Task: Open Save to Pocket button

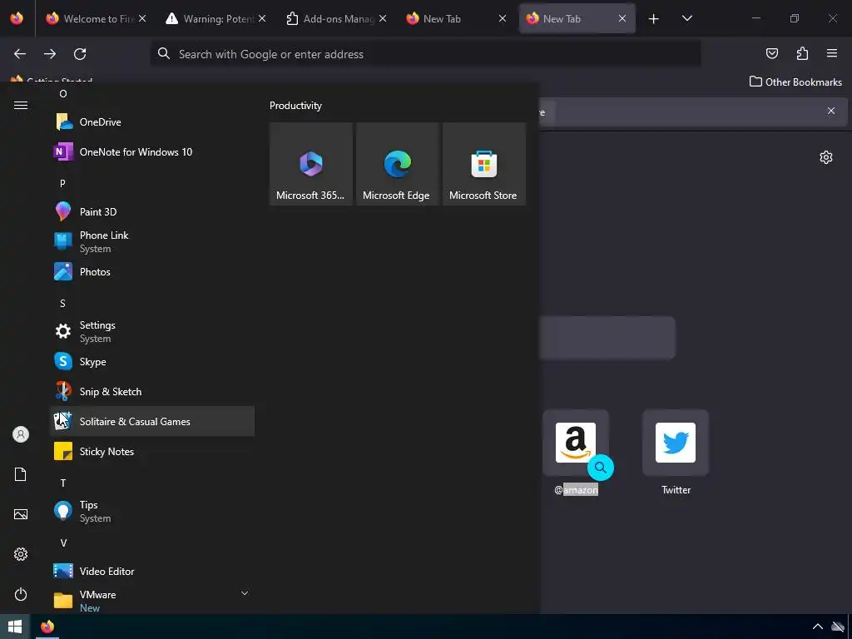Action: [772, 53]
